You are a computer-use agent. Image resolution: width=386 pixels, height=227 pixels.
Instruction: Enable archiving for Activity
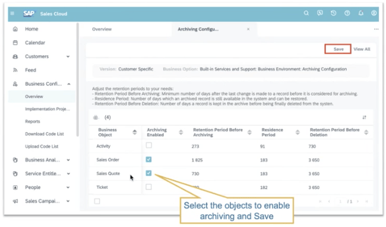tap(148, 145)
